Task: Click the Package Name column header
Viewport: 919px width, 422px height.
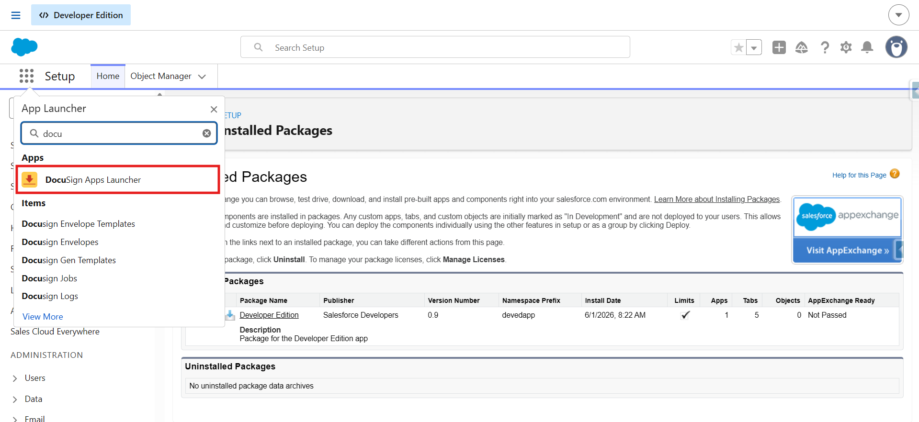Action: pos(263,300)
